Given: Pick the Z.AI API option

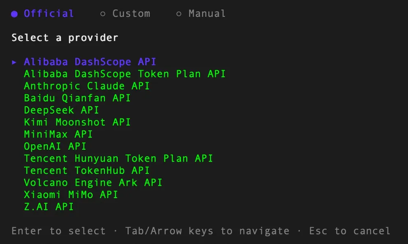Looking at the screenshot, I should pyautogui.click(x=49, y=207).
